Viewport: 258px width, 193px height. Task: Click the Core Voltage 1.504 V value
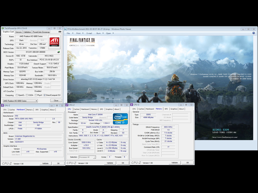(x=107, y=123)
